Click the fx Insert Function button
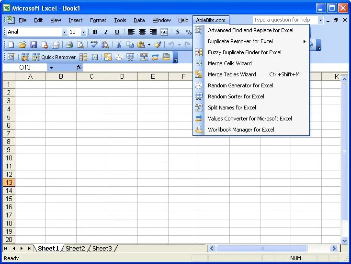351x264 pixels. point(79,67)
